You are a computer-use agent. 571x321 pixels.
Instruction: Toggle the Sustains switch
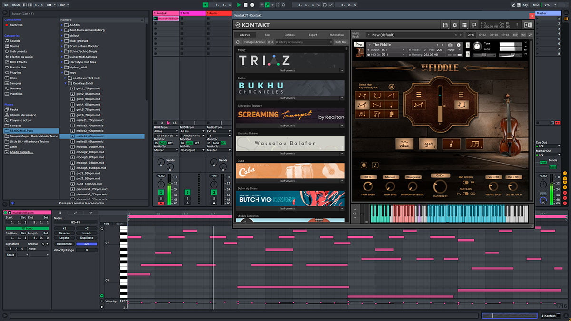[x=466, y=194]
